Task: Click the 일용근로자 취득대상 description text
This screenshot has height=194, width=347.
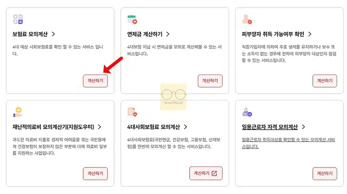Action: tap(289, 143)
